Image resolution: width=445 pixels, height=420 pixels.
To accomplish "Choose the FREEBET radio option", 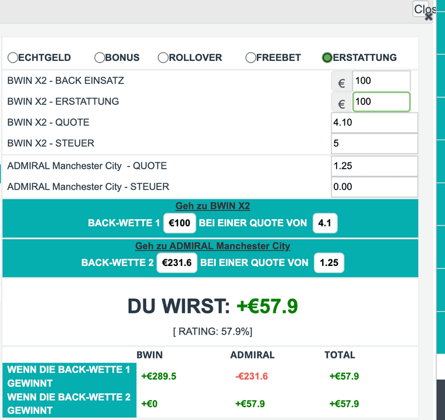I will coord(251,57).
